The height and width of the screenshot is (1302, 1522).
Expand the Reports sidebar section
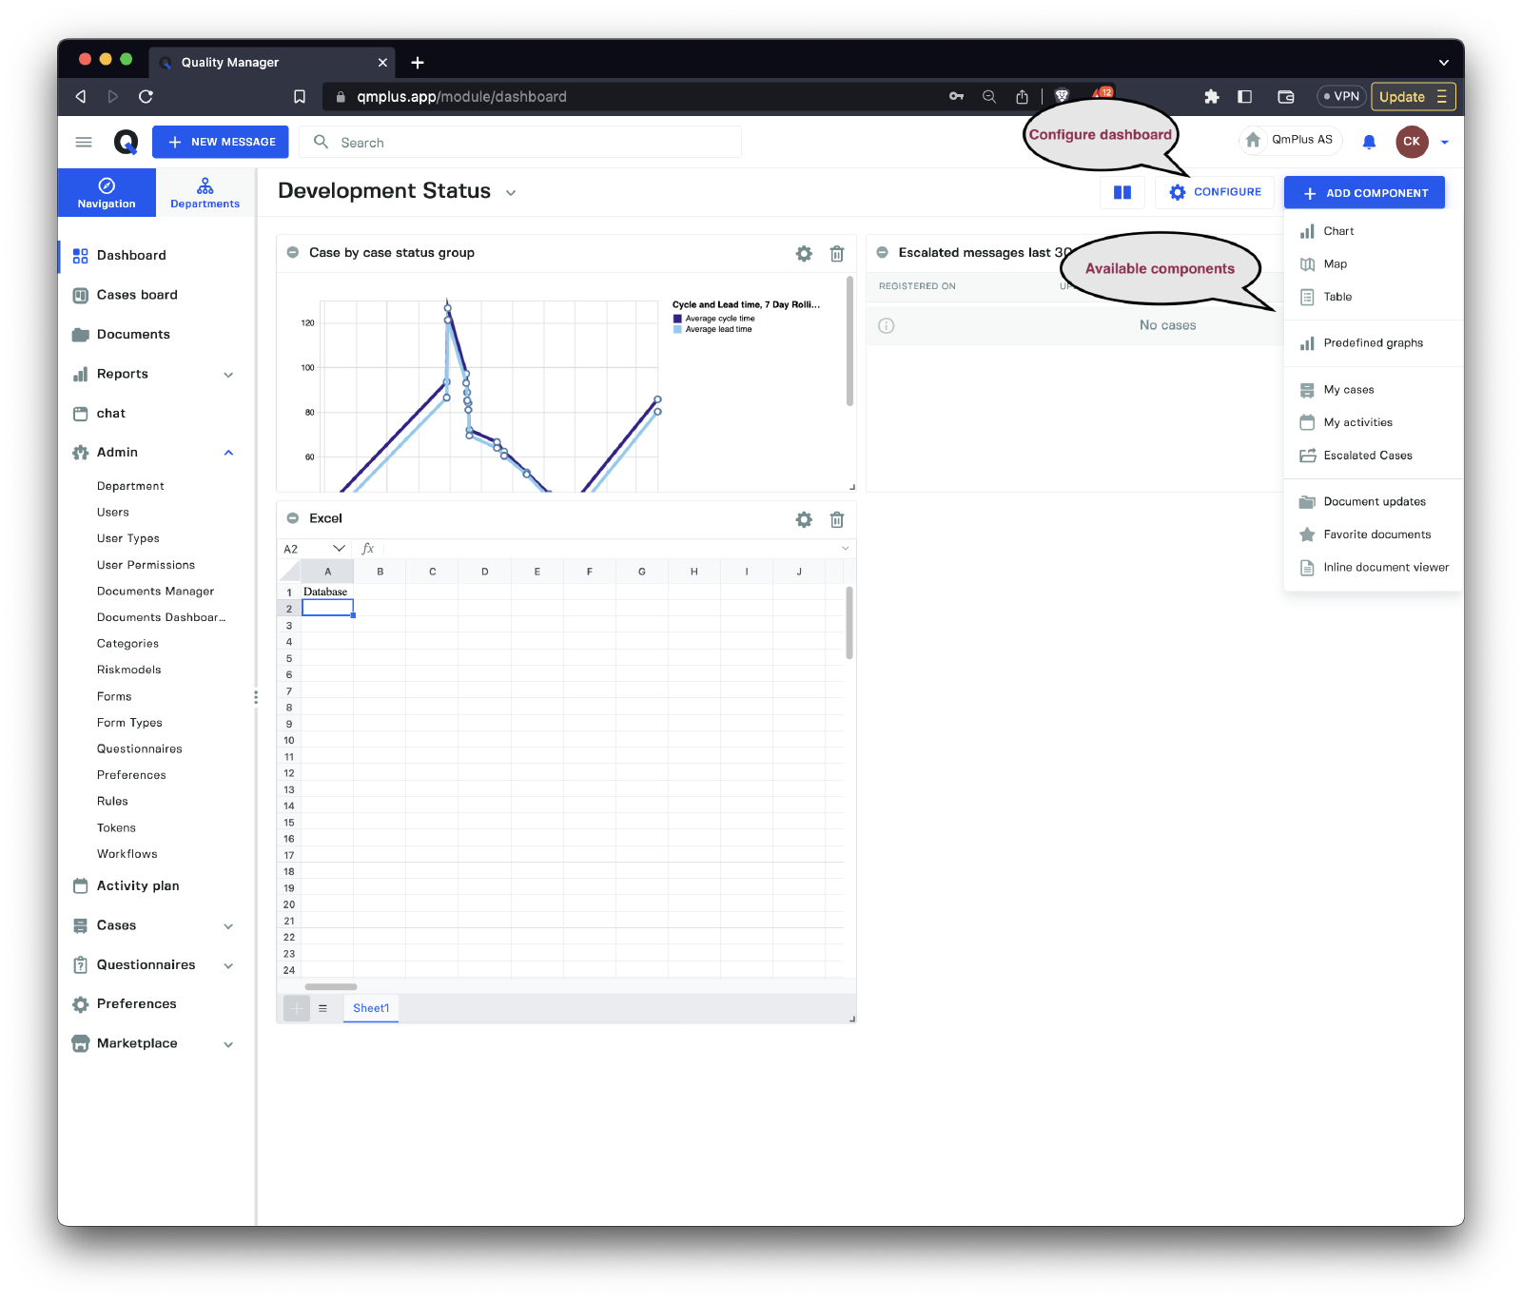tap(228, 375)
